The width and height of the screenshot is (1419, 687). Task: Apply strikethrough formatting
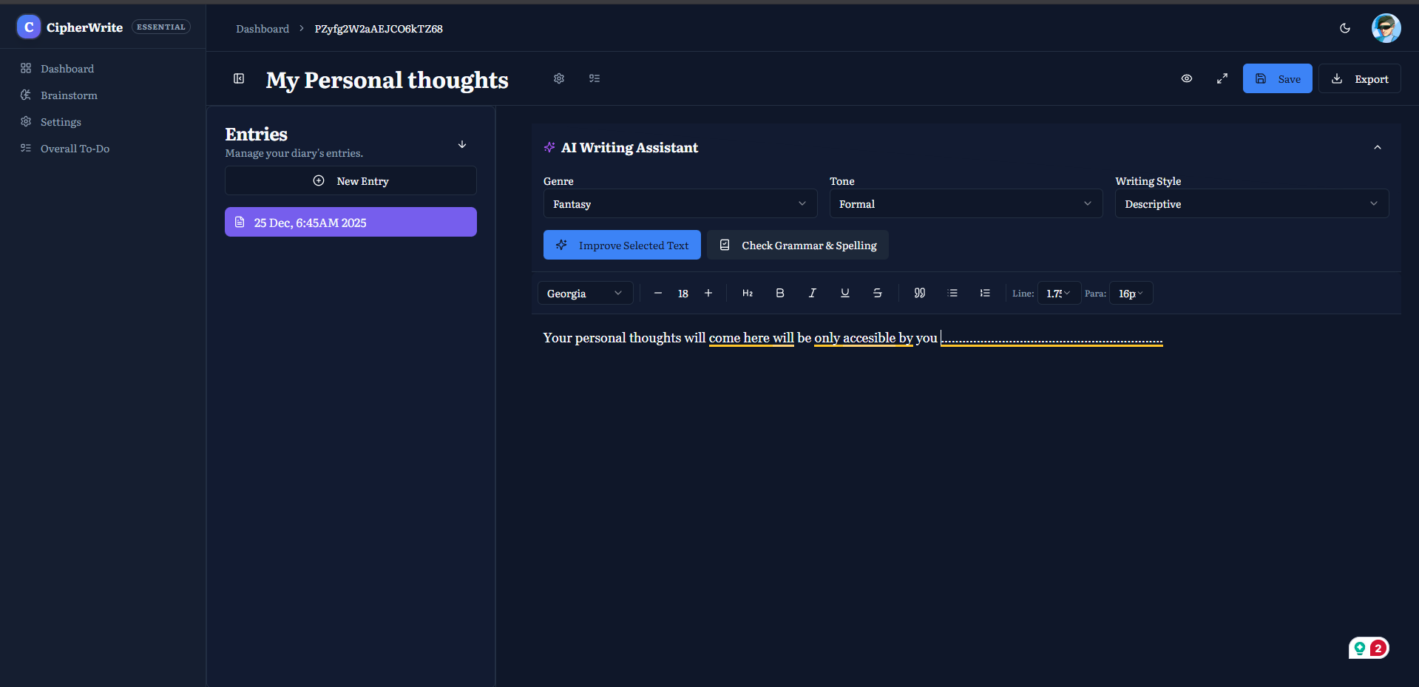click(877, 293)
